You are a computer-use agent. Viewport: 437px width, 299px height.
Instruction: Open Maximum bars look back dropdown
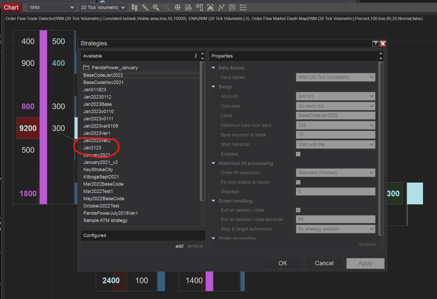[336, 125]
